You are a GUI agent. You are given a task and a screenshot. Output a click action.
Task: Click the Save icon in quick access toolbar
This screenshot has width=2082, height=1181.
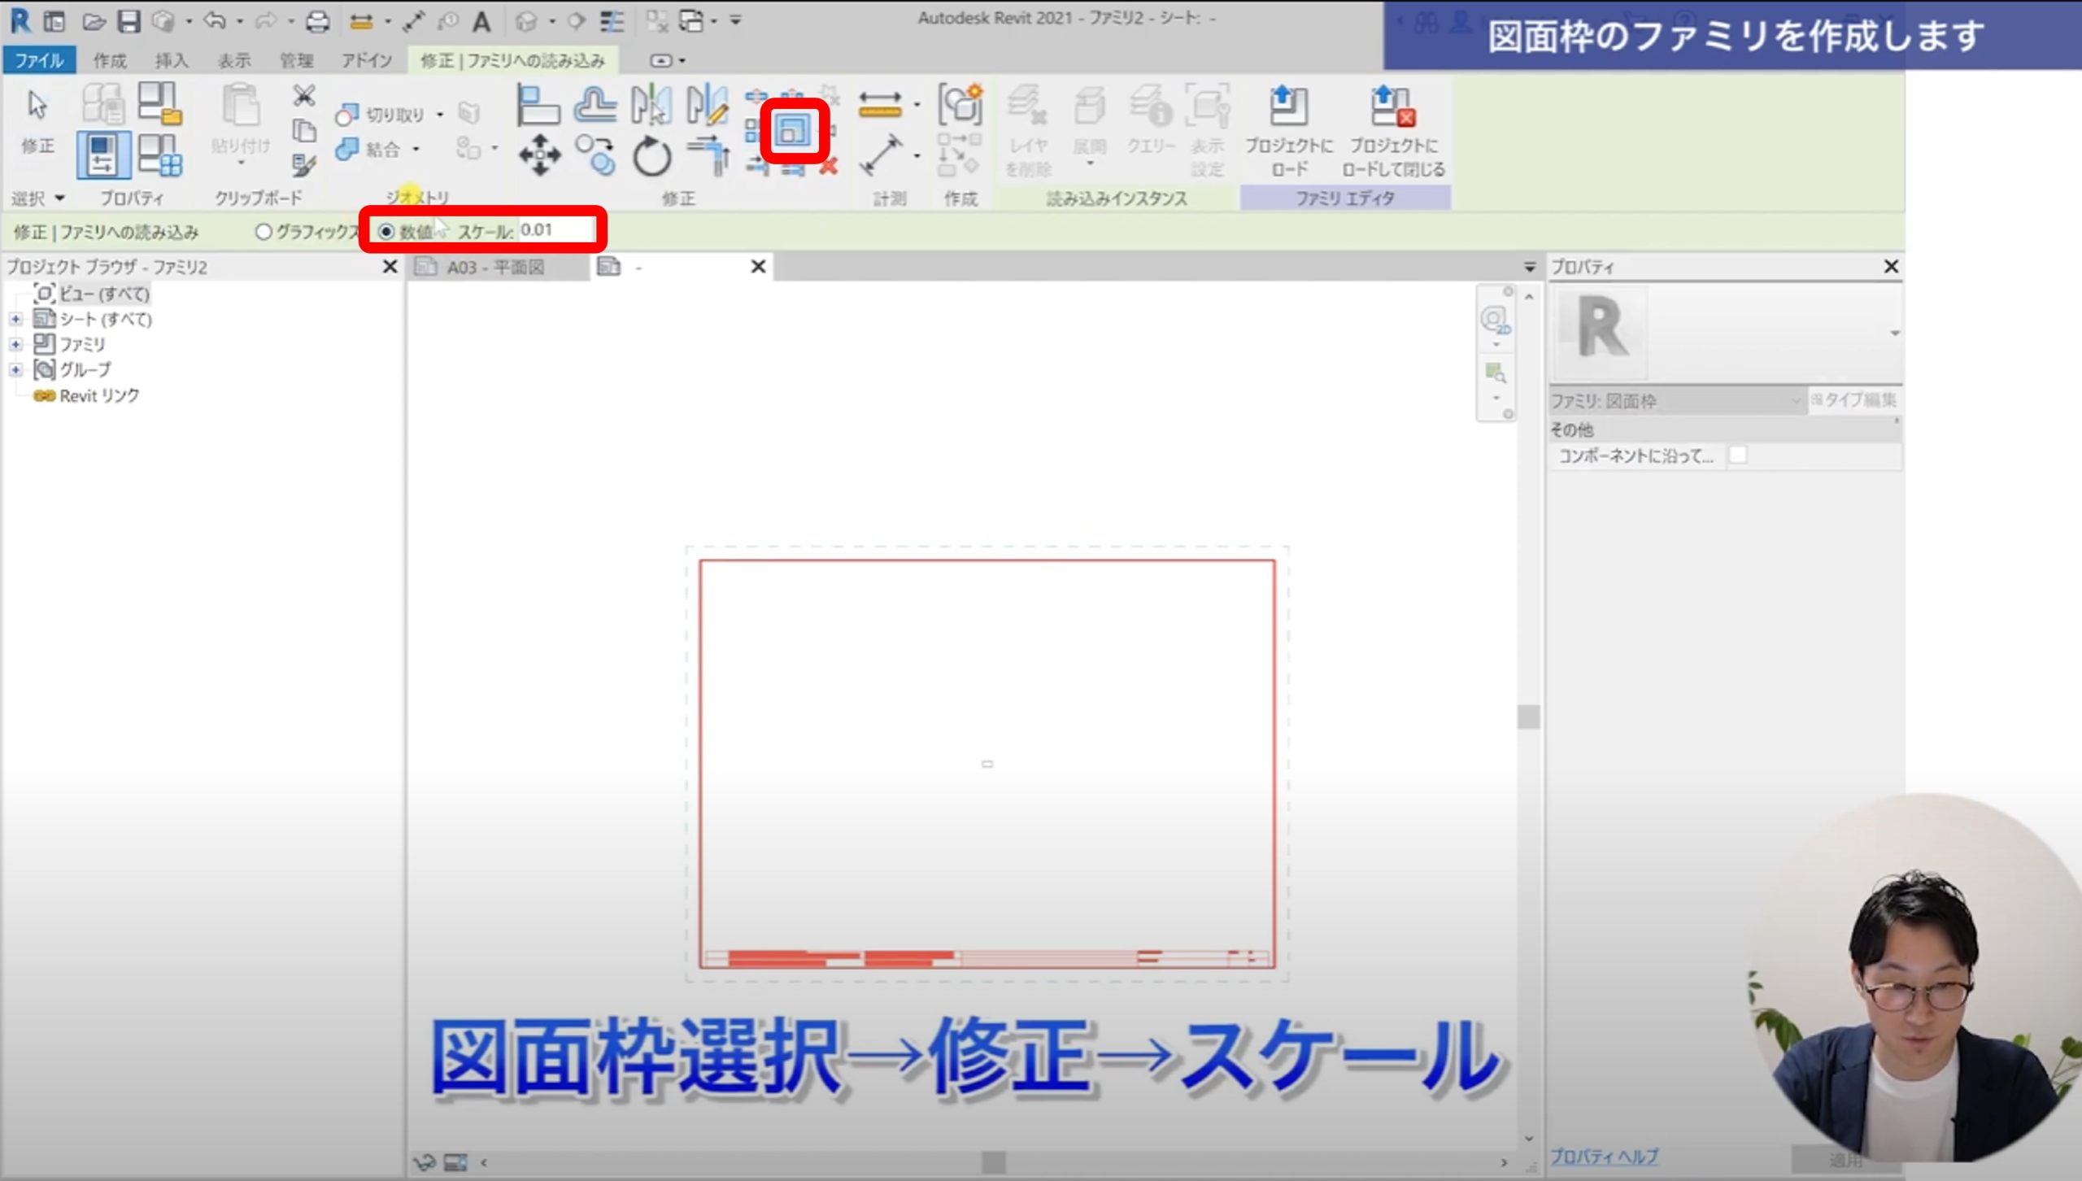(129, 21)
